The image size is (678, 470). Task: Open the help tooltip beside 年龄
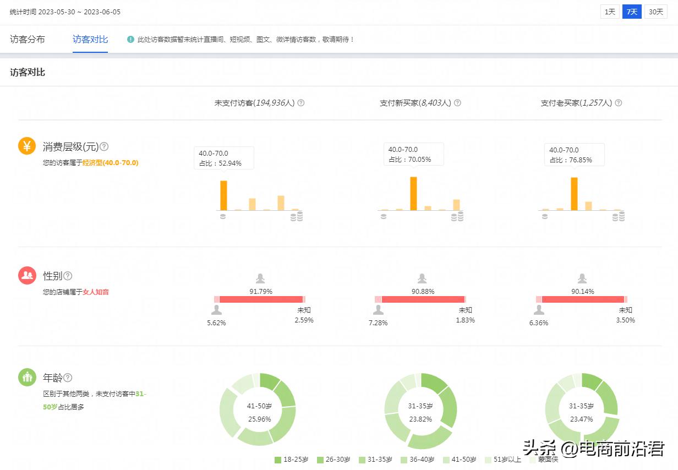[67, 378]
